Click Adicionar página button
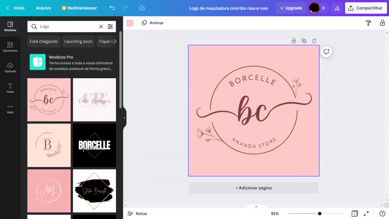 coord(254,188)
